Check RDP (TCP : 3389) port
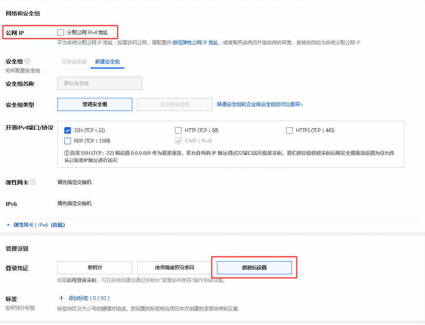425x325 pixels. (x=68, y=141)
